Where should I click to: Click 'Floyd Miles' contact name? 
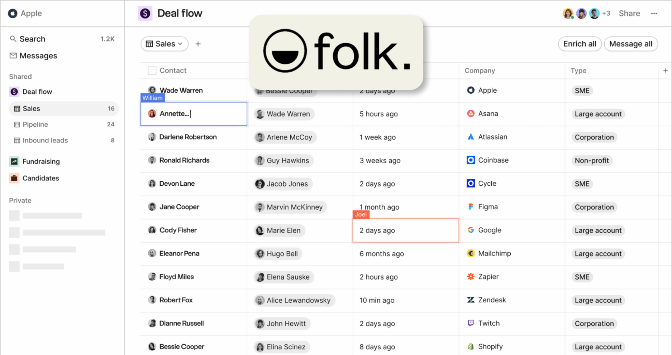176,277
